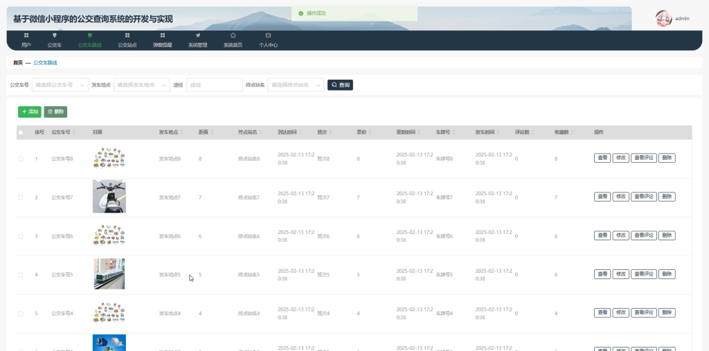
Task: Click into the 途经 input field
Action: [215, 84]
